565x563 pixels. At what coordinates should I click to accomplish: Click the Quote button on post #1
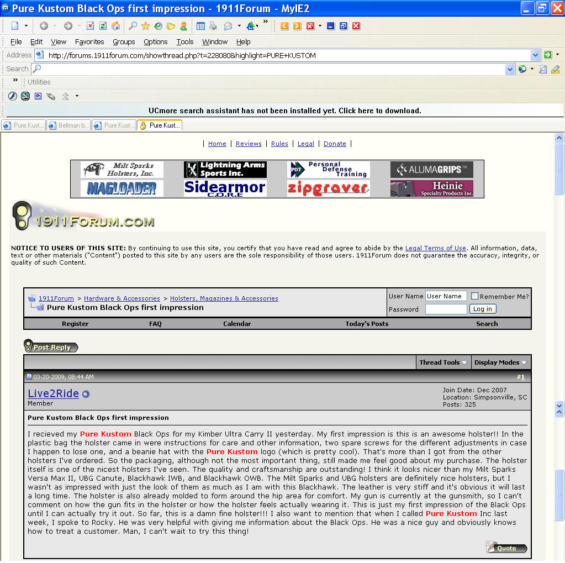(506, 548)
